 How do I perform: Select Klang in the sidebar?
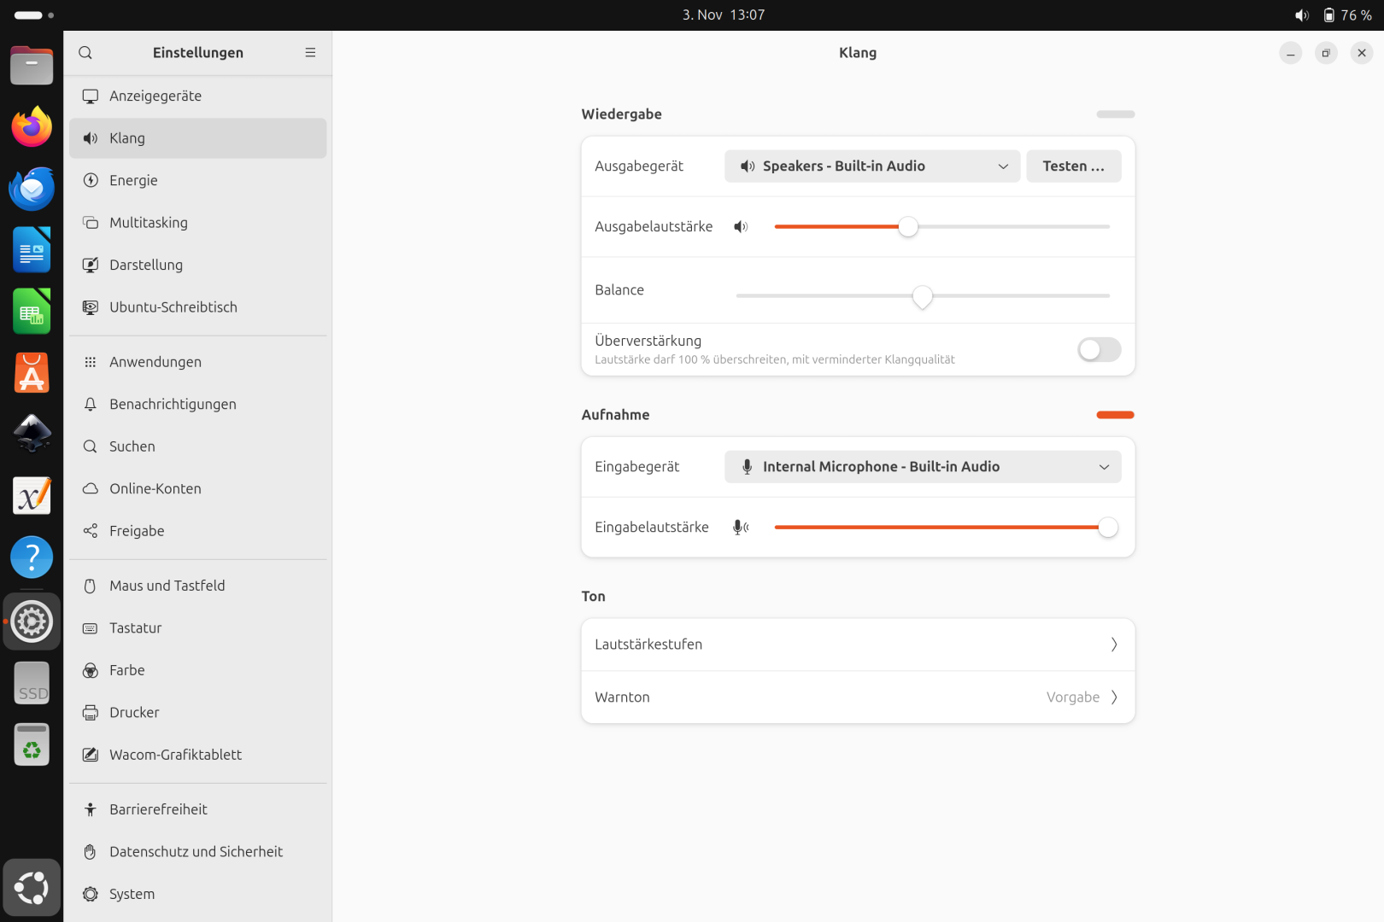click(198, 138)
